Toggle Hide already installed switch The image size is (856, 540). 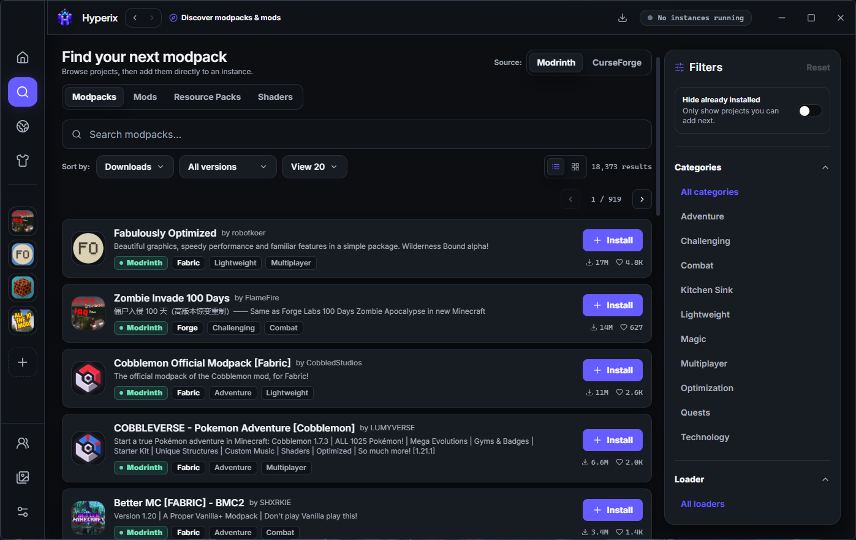tap(810, 110)
